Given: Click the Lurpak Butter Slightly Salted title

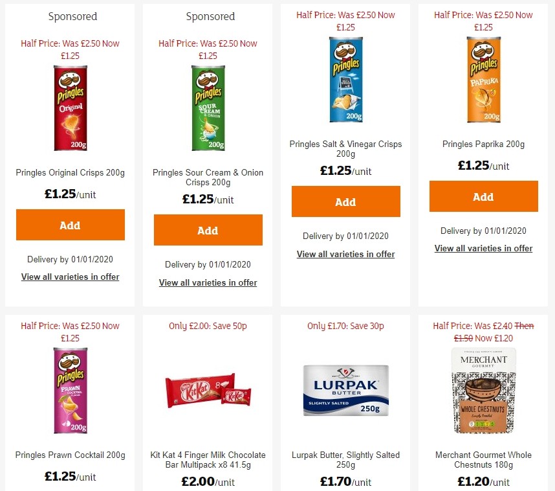Looking at the screenshot, I should point(345,455).
